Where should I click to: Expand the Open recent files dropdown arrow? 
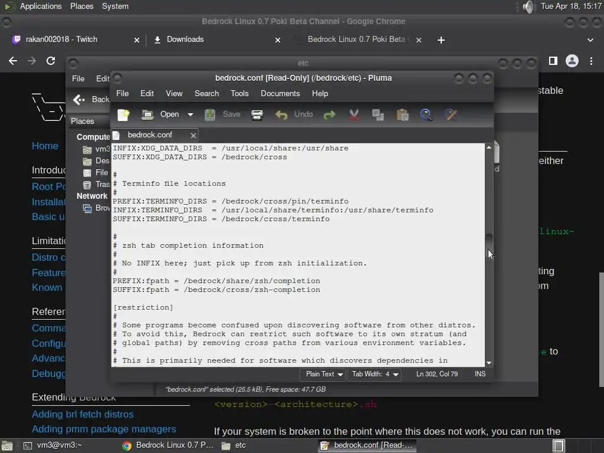tap(191, 114)
